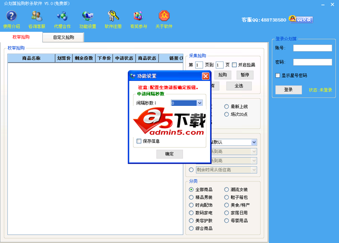This screenshot has width=339, height=243.
Task: Enable the 开启捡漏 checkbox
Action: coord(234,65)
